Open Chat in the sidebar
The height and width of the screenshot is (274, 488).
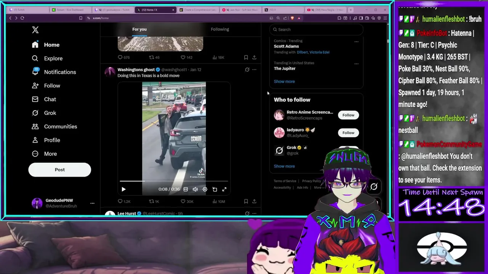[44, 99]
